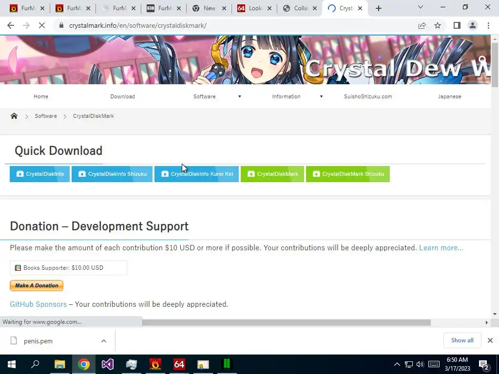Open the Windows Start menu
The image size is (499, 374).
coord(12,364)
